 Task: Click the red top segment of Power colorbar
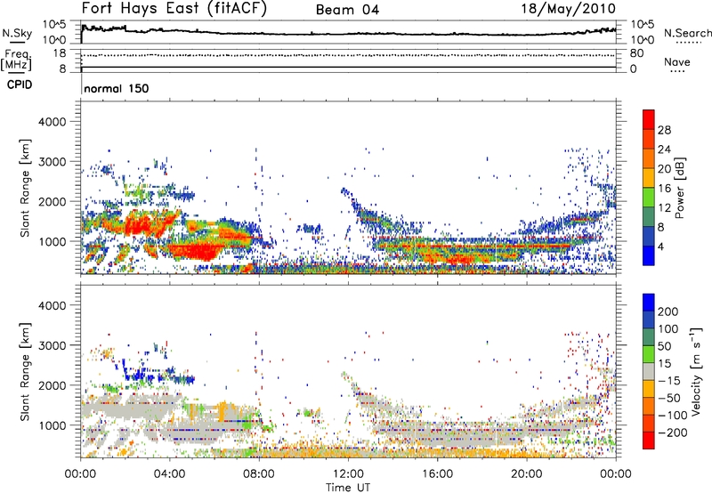coord(649,119)
